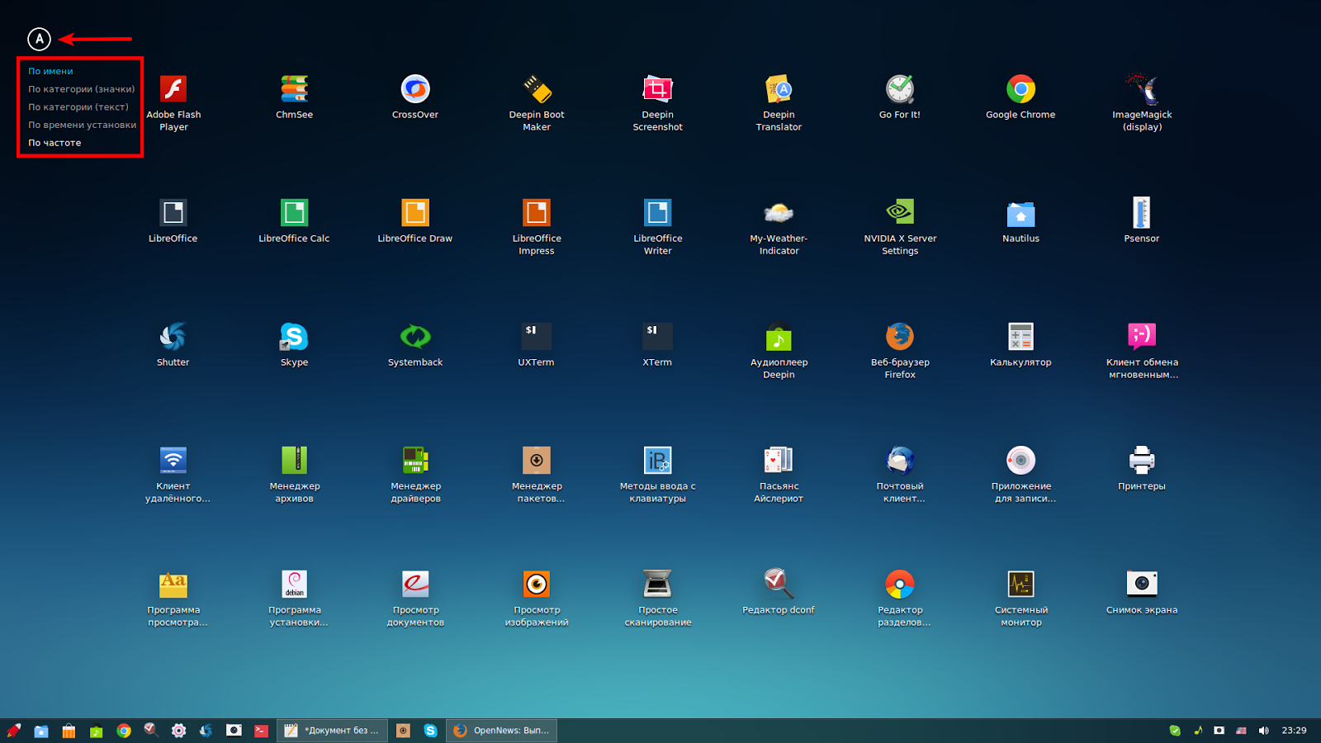The width and height of the screenshot is (1321, 743).
Task: Open Веб-браузер Firefox in launcher
Action: click(900, 337)
